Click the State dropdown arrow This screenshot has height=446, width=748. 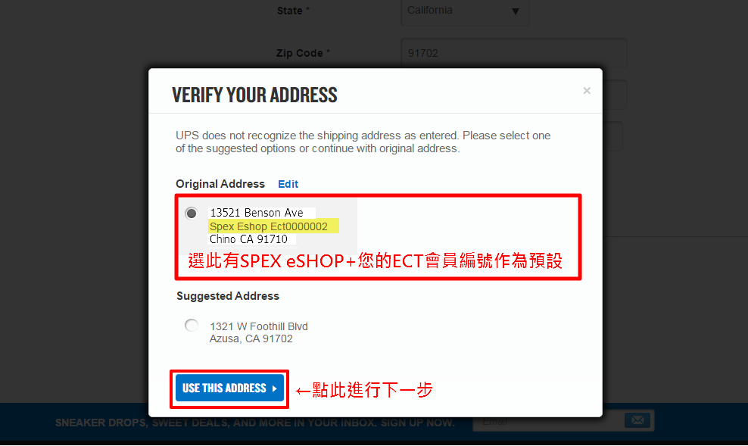(x=516, y=11)
